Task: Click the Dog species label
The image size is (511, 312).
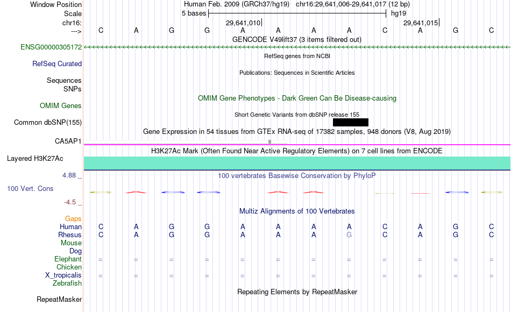Action: click(x=76, y=251)
